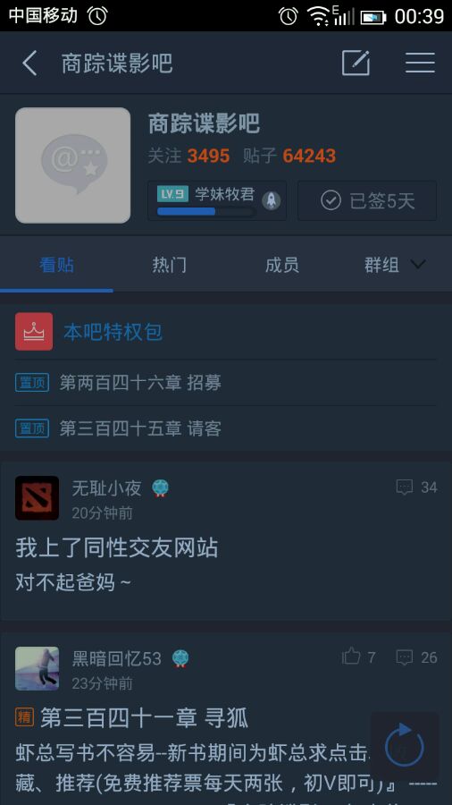Tap the thumbs-up icon with 7 likes

(x=351, y=657)
